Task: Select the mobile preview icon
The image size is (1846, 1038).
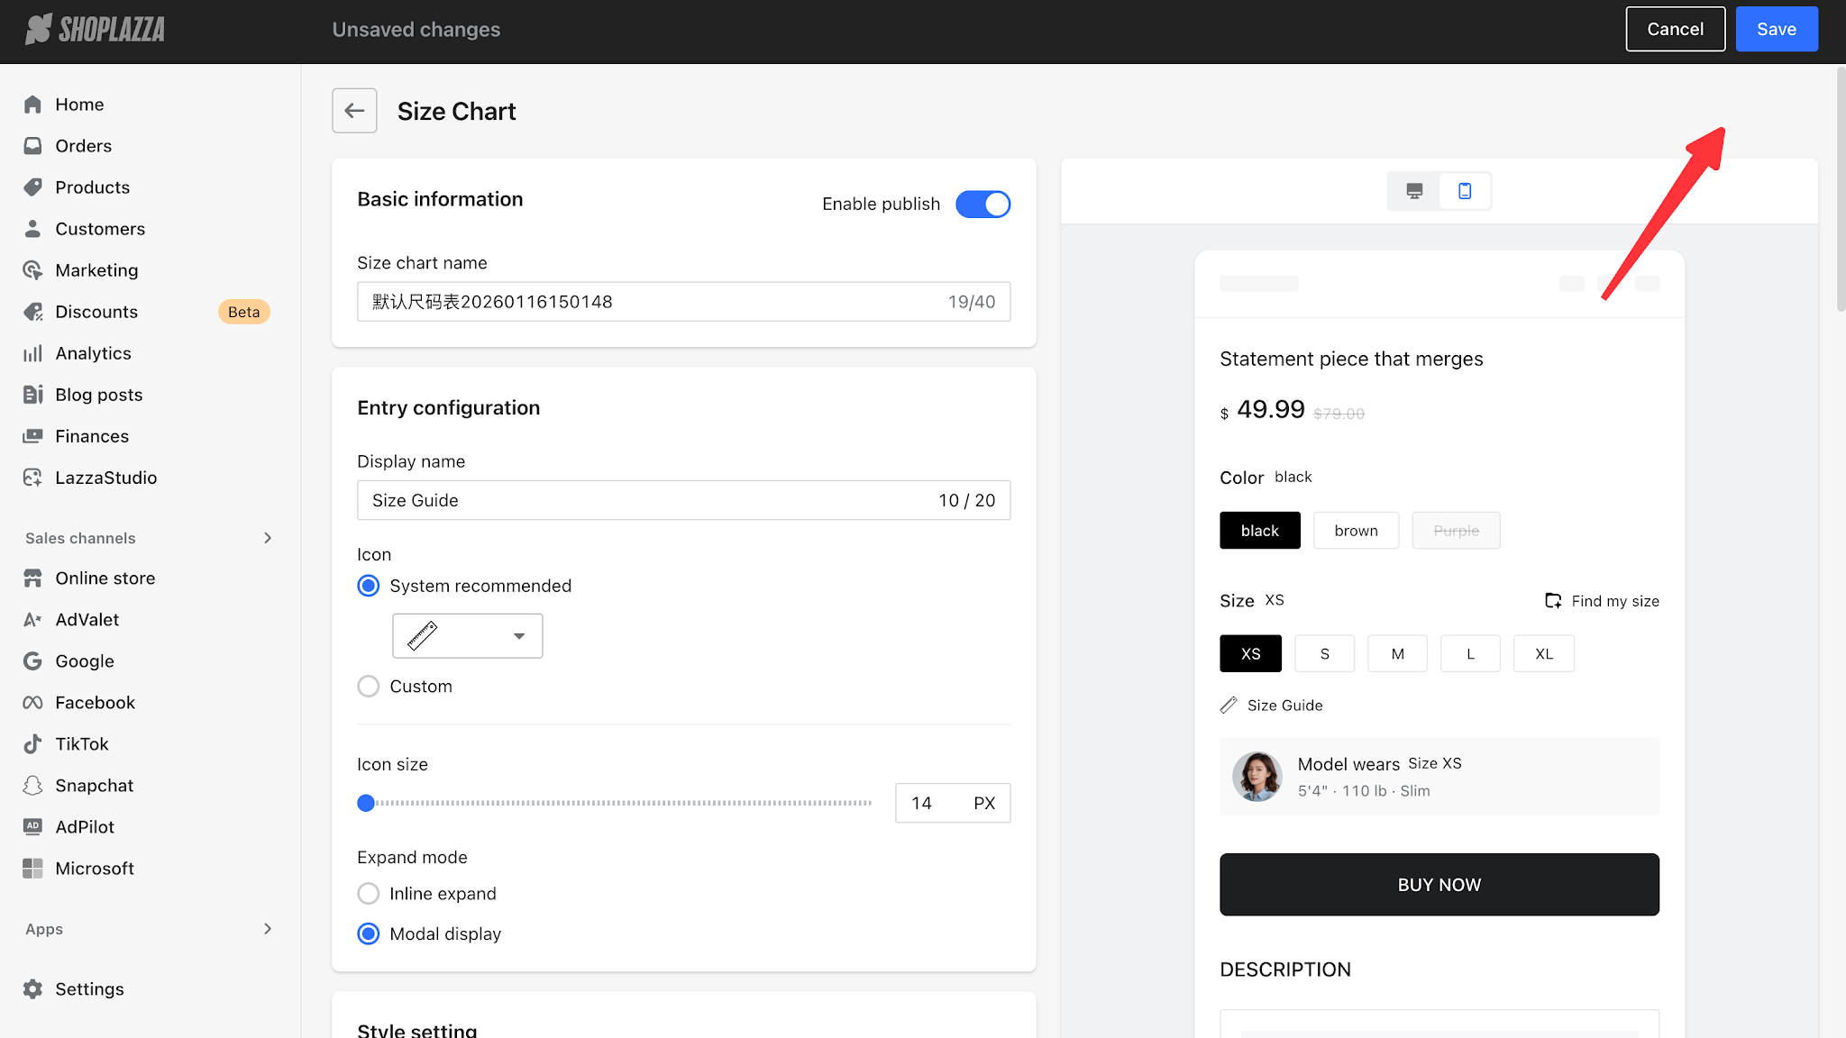Action: [1465, 191]
